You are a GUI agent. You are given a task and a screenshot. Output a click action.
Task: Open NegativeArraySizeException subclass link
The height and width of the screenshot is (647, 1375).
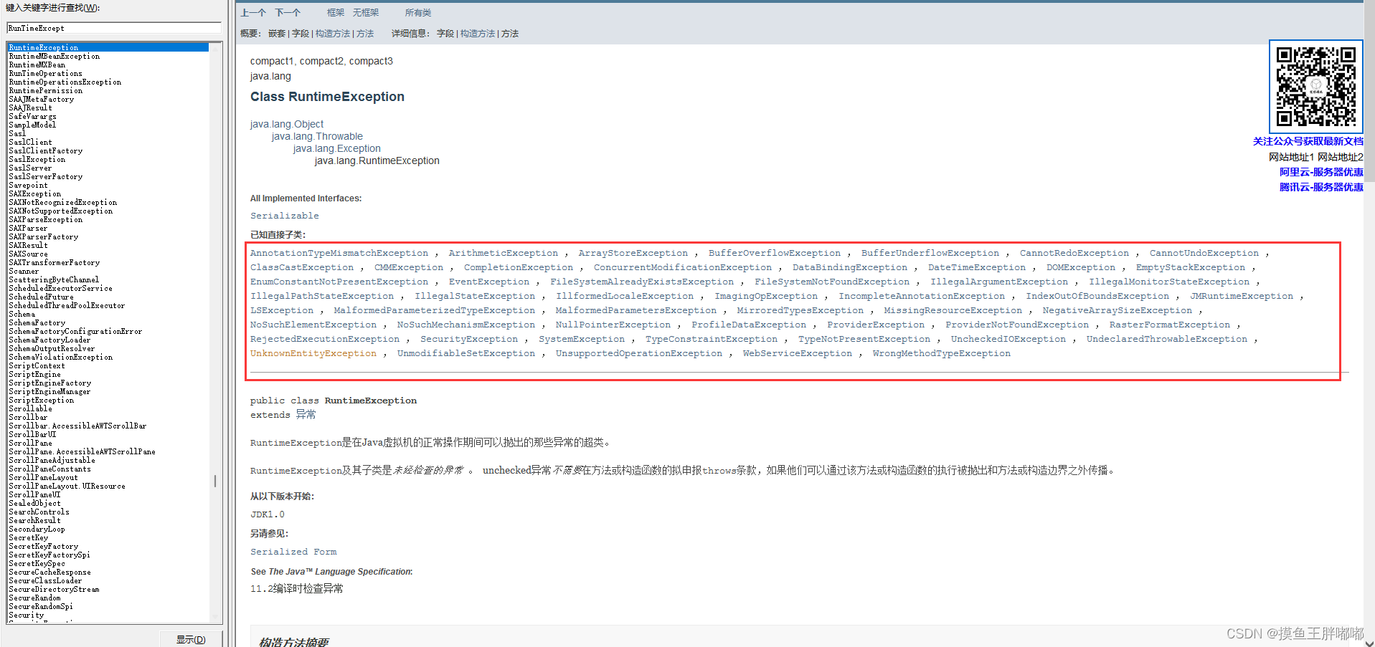(x=1118, y=310)
